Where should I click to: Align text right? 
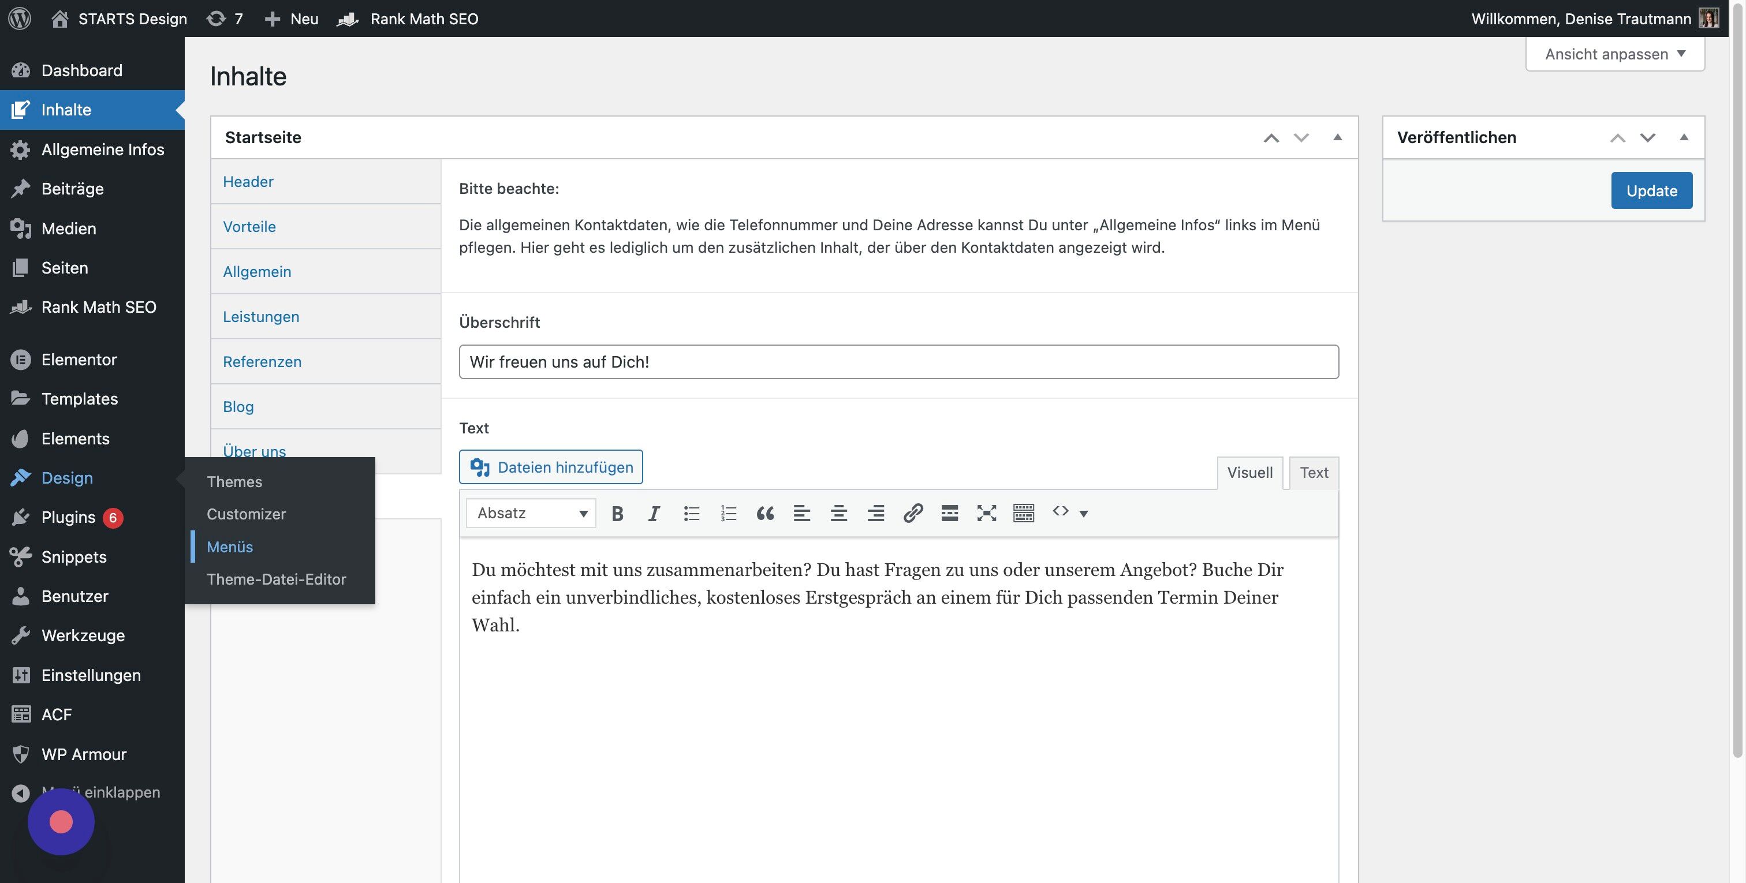pyautogui.click(x=876, y=513)
